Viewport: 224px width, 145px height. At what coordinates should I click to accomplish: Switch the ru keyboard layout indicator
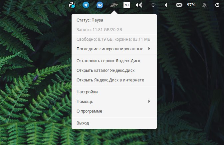tap(127, 5)
